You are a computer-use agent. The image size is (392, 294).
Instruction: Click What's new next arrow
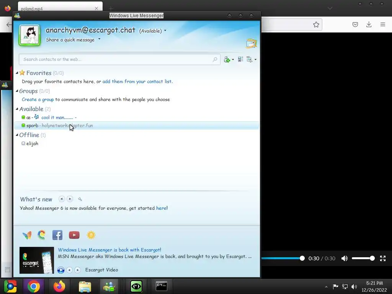70,199
